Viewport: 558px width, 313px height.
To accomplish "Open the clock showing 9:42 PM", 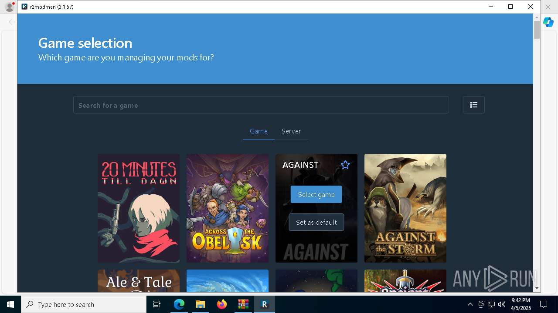I will click(521, 304).
